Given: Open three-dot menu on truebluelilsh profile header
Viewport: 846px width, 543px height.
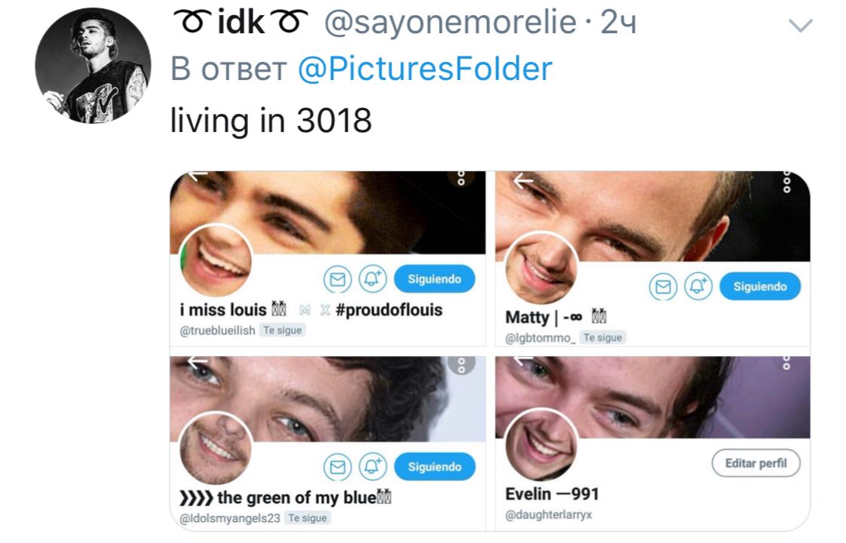Looking at the screenshot, I should (x=461, y=179).
